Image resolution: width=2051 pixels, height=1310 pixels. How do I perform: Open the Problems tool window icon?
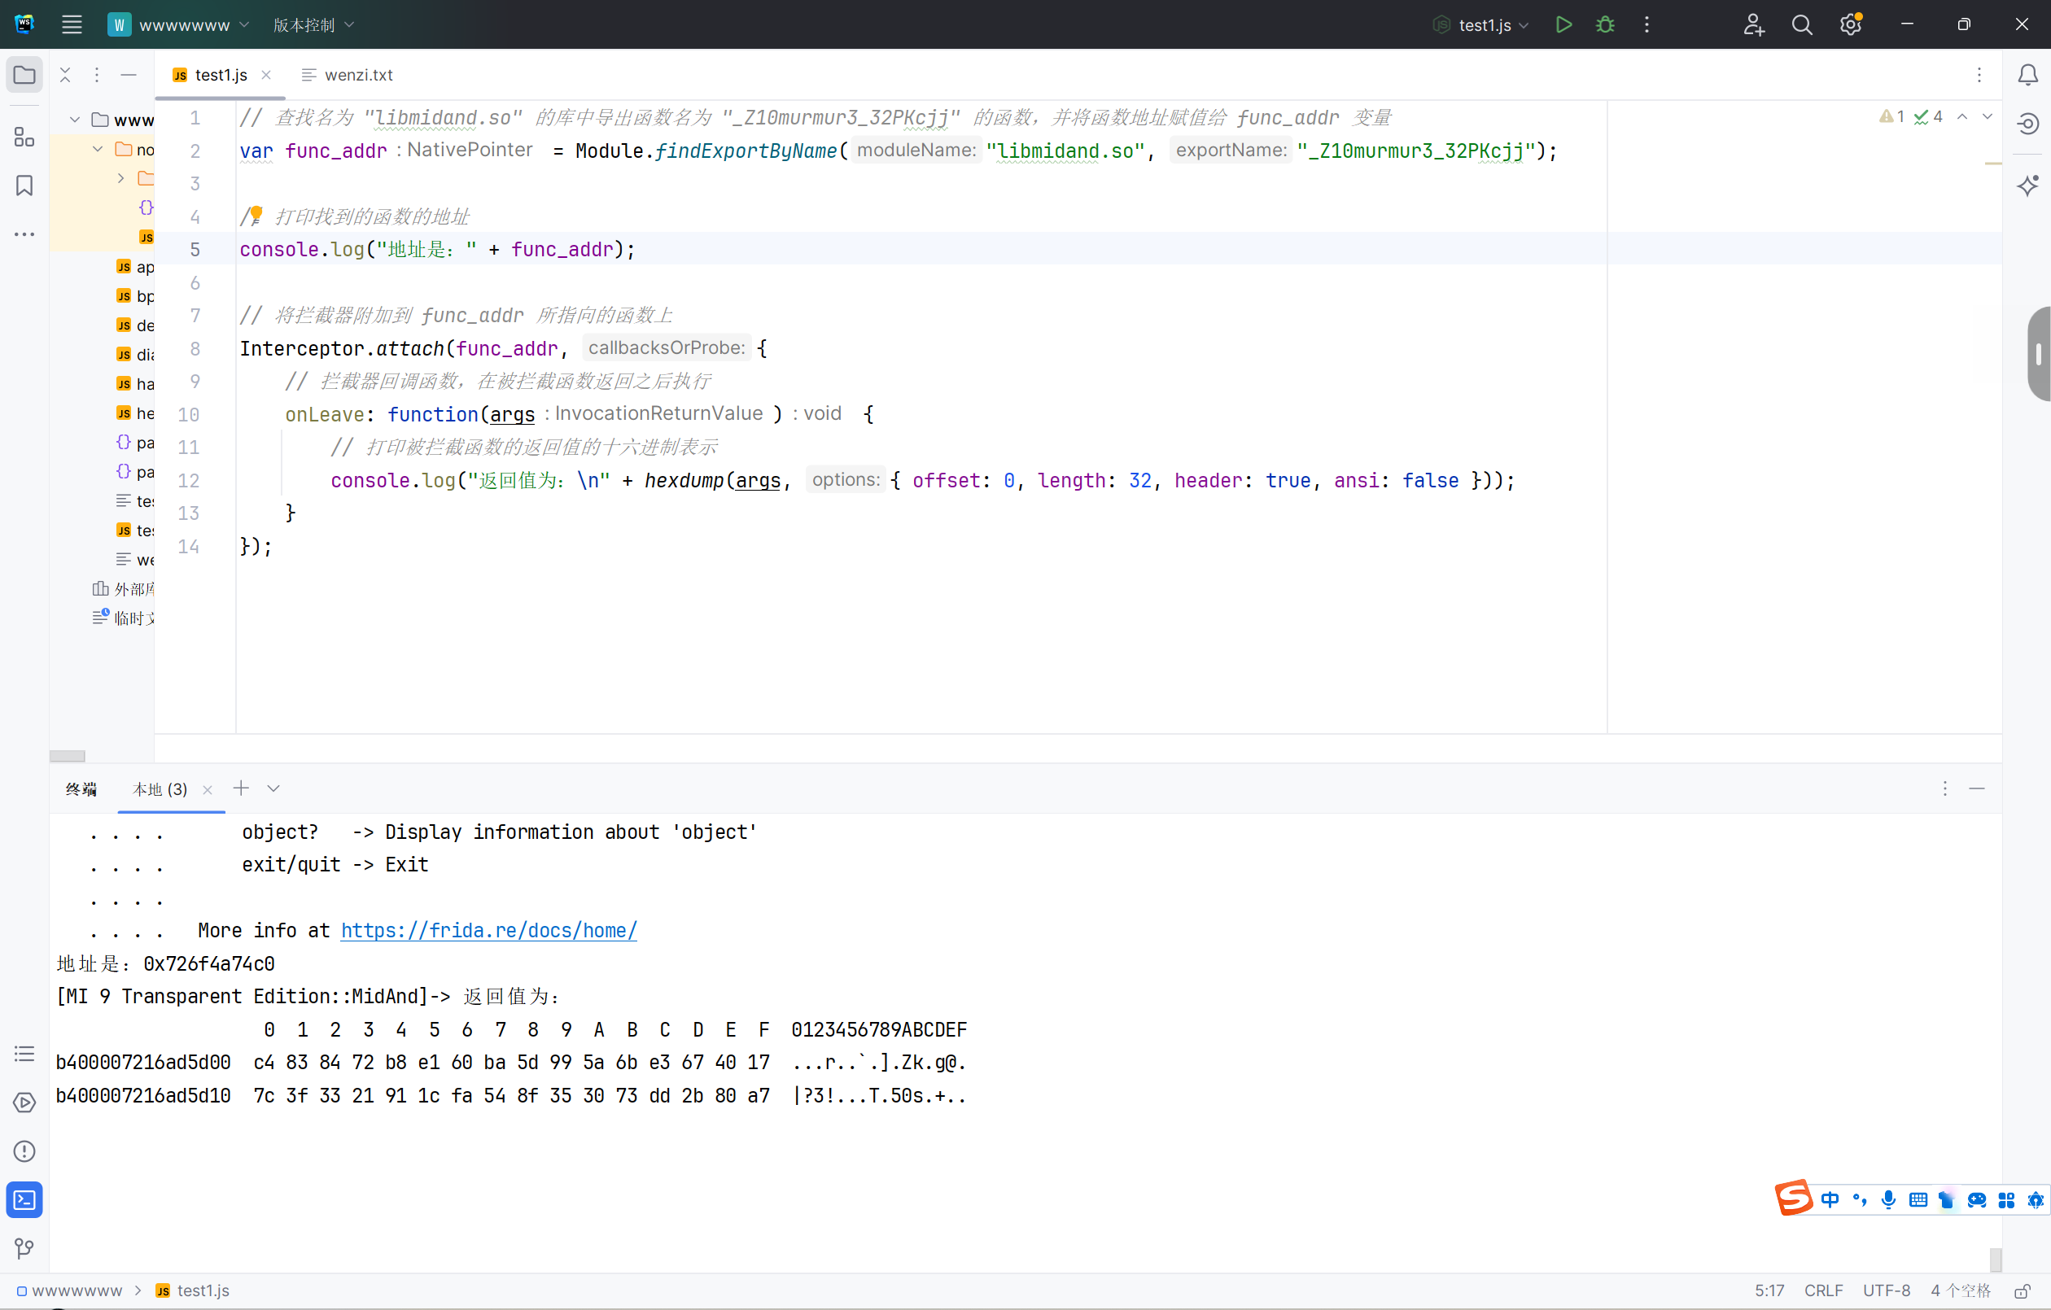[24, 1151]
